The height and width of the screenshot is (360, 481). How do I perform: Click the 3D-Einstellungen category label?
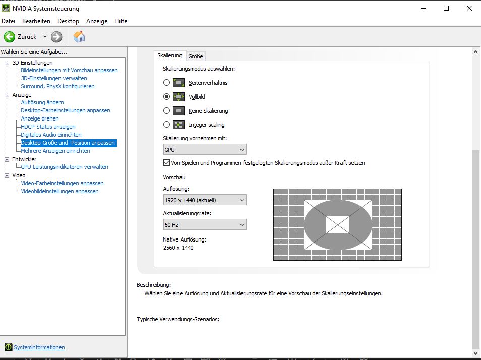coord(32,63)
